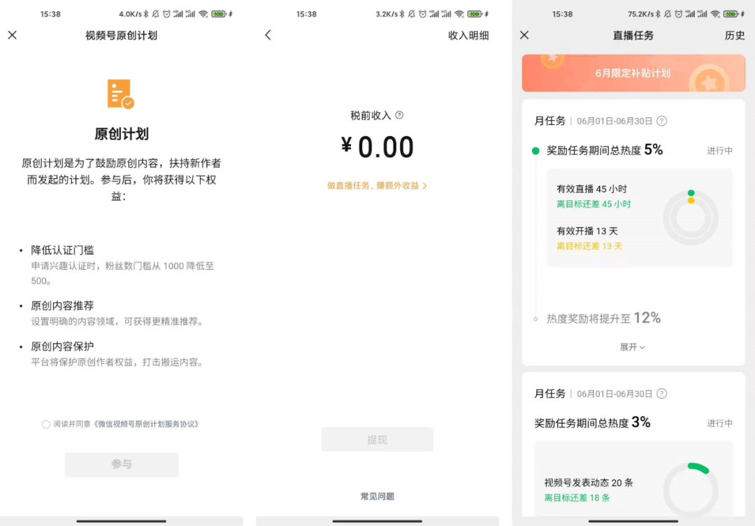
Task: Go back from the 收入明细 income page
Action: click(268, 35)
